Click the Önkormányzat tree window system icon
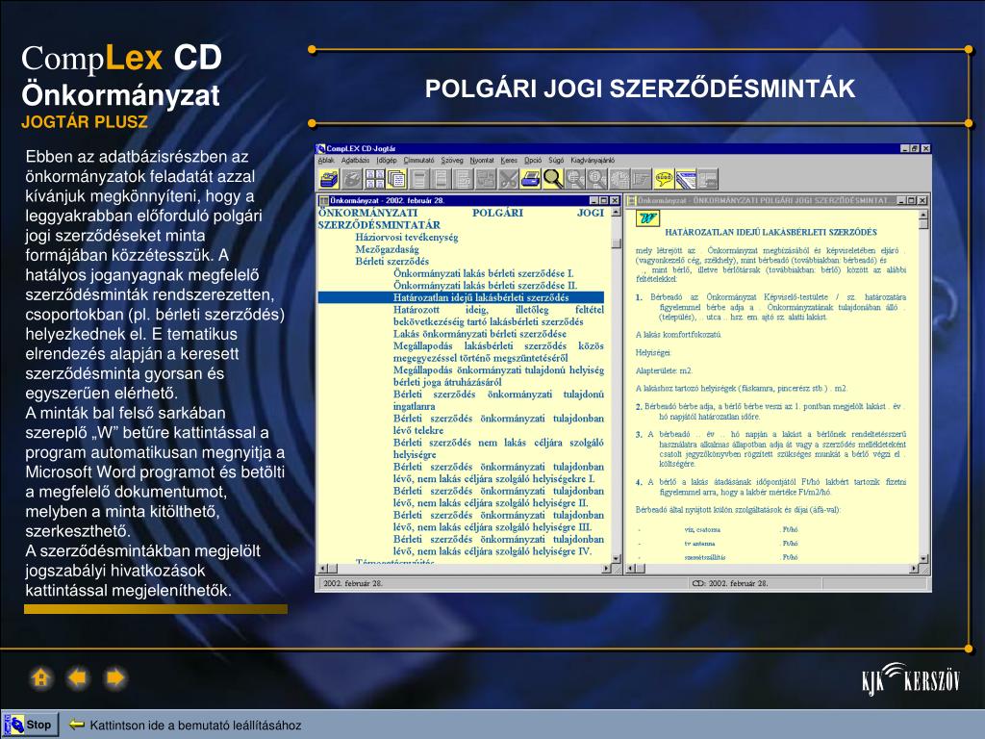Viewport: 985px width, 739px height. click(x=324, y=200)
